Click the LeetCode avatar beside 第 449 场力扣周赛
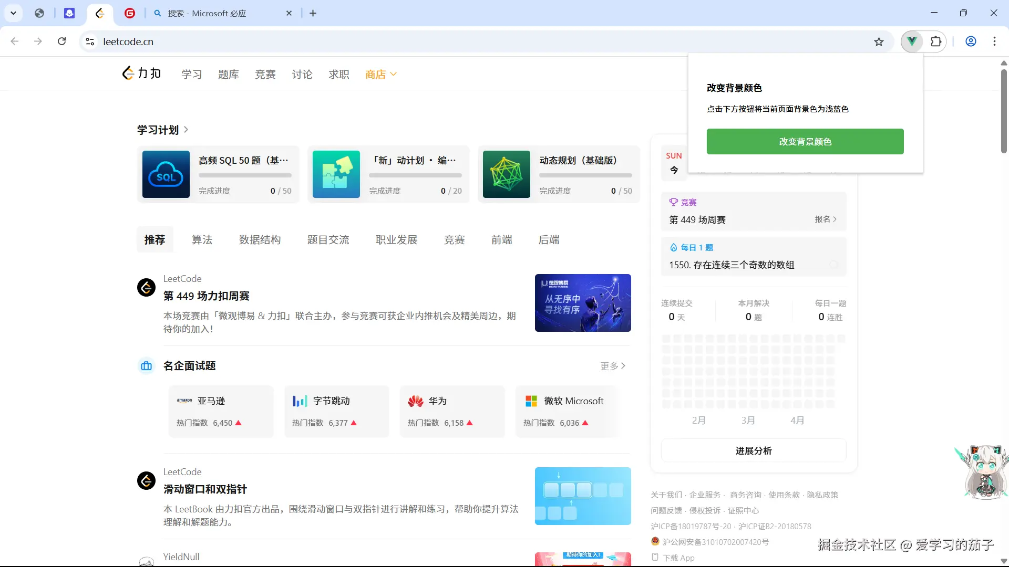Screen dimensions: 1009x567 (x=146, y=288)
